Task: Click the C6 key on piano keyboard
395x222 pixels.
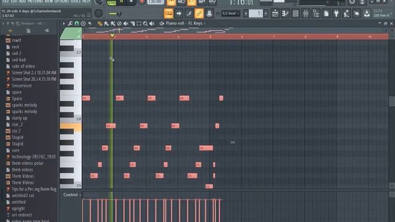Action: pos(70,118)
